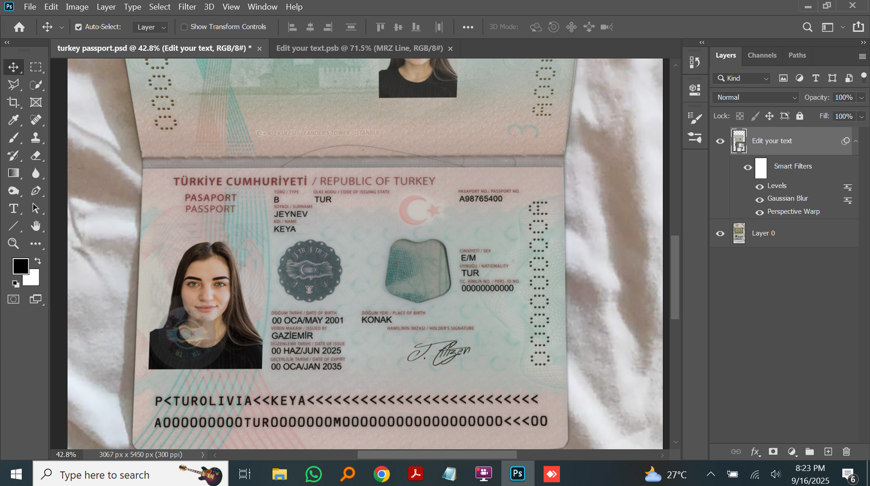Switch to the Rectangular Marquee tool

click(x=36, y=67)
